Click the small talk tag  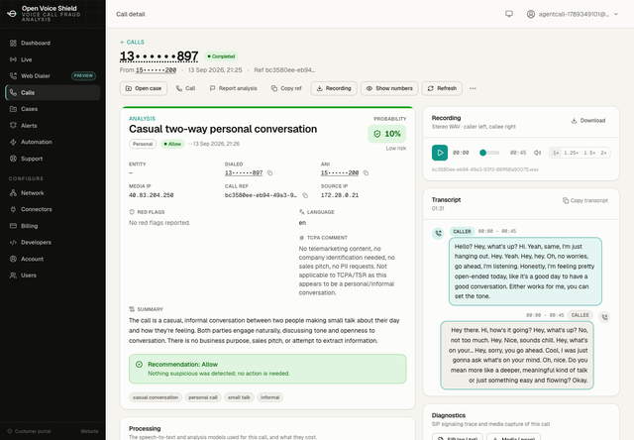pyautogui.click(x=239, y=397)
